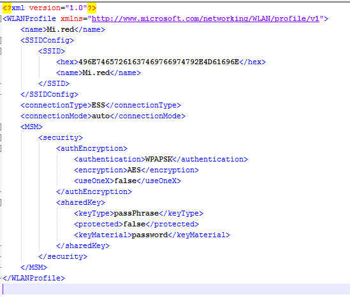Click the false value in useOneX
Image resolution: width=350 pixels, height=297 pixels.
click(125, 181)
